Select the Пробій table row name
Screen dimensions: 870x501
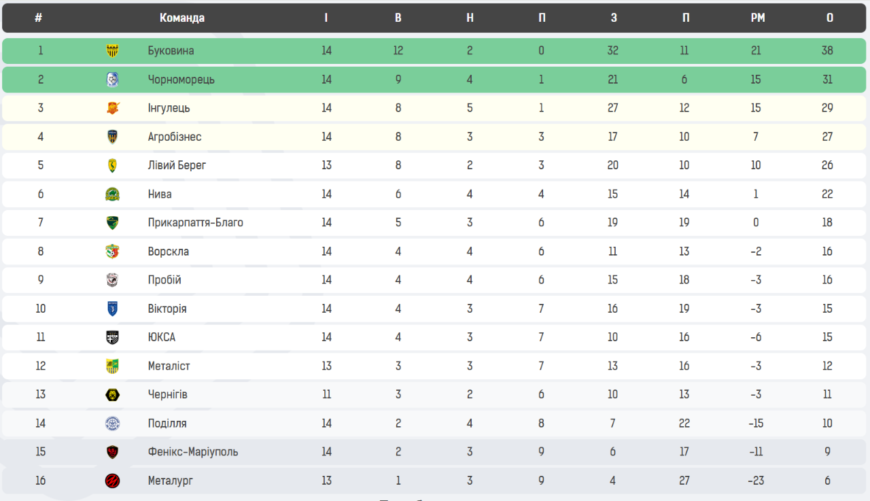pos(164,280)
